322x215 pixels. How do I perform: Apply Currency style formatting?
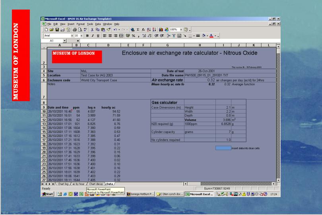pyautogui.click(x=128, y=36)
